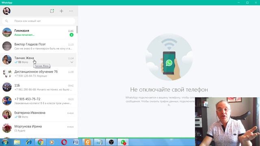The width and height of the screenshot is (260, 146).
Task: Click the Анна печатает status text
Action: pyautogui.click(x=24, y=35)
